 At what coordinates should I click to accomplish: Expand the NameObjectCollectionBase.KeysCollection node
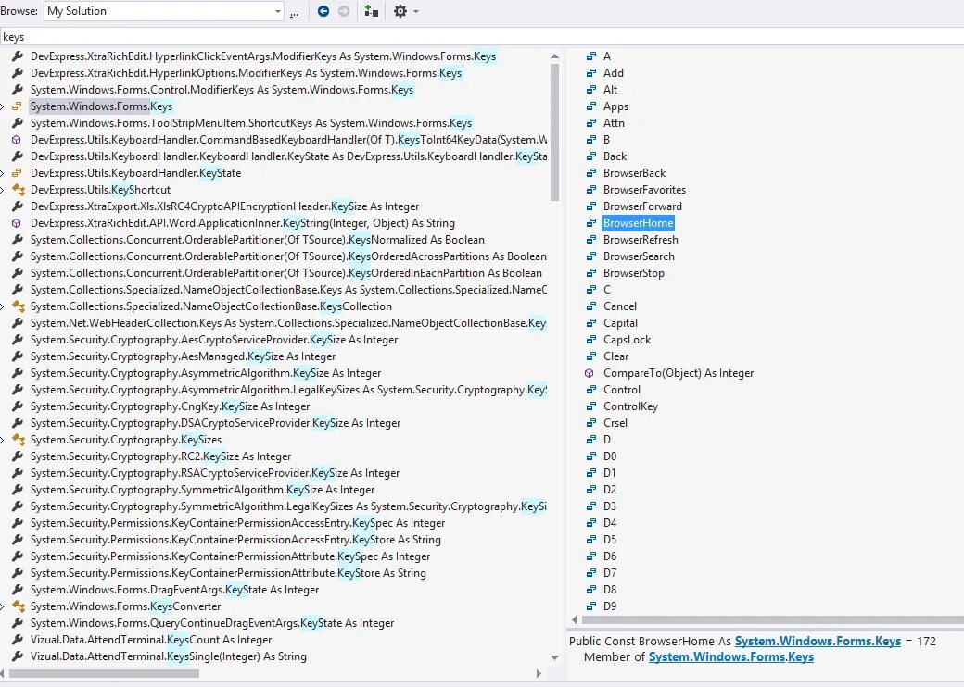click(3, 306)
